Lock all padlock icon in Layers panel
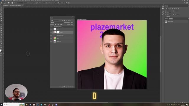 (62, 24)
